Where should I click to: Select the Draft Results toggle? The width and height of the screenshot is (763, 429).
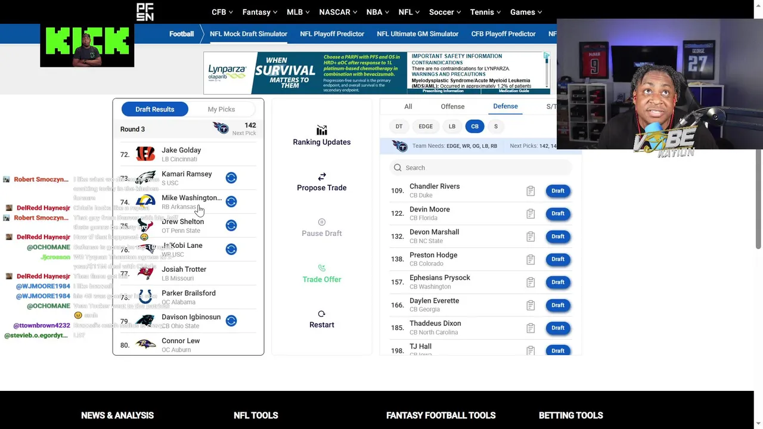click(155, 109)
